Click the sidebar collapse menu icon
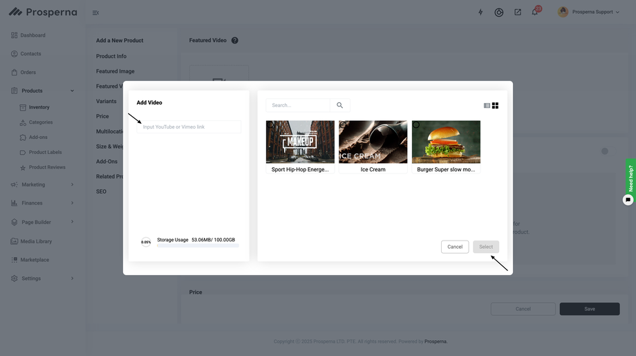This screenshot has width=636, height=356. coord(95,13)
